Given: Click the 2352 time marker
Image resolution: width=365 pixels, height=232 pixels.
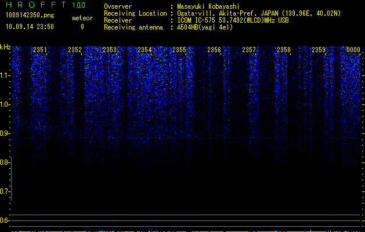Looking at the screenshot, I should point(75,50).
